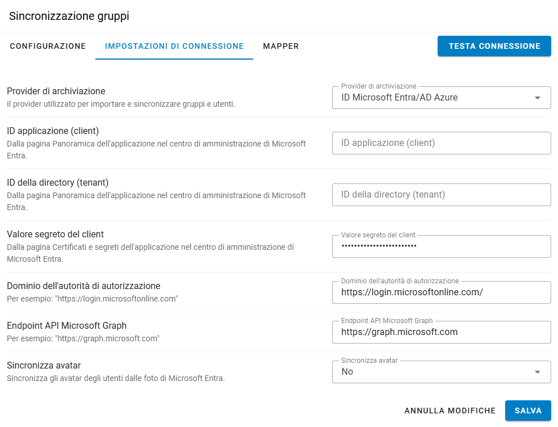Image resolution: width=558 pixels, height=427 pixels.
Task: Click the 'Endpoint API Microsoft Graph' row heading
Action: [x=66, y=325]
